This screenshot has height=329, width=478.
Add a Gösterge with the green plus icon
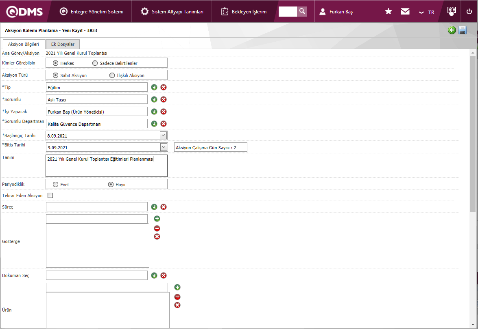click(157, 219)
